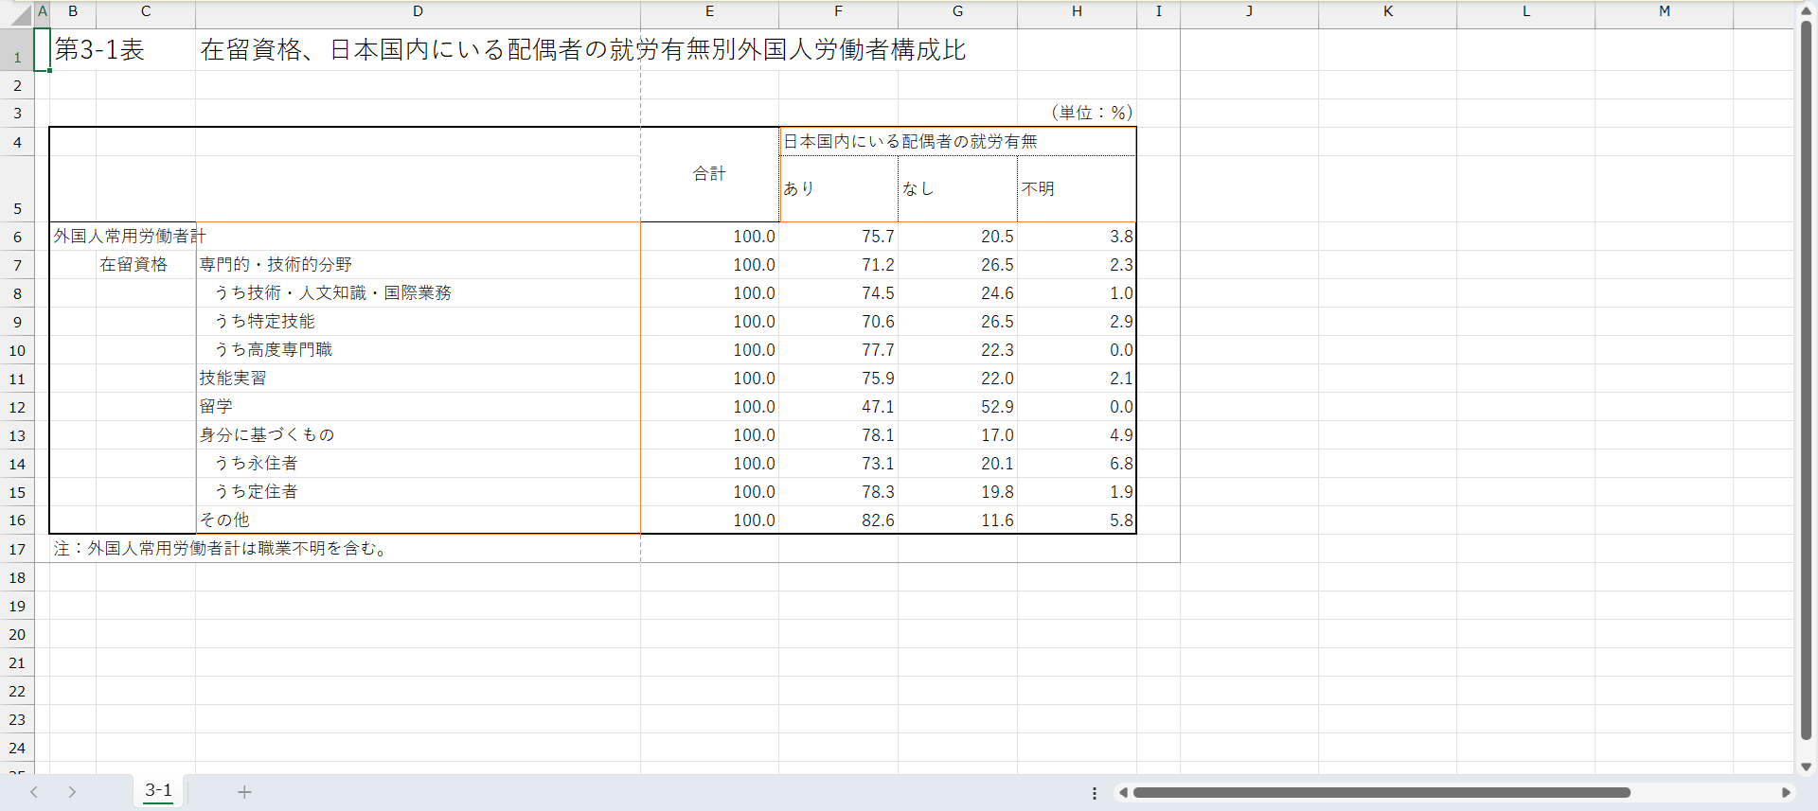Open the sheet tab options dots
Image resolution: width=1818 pixels, height=811 pixels.
tap(1095, 793)
